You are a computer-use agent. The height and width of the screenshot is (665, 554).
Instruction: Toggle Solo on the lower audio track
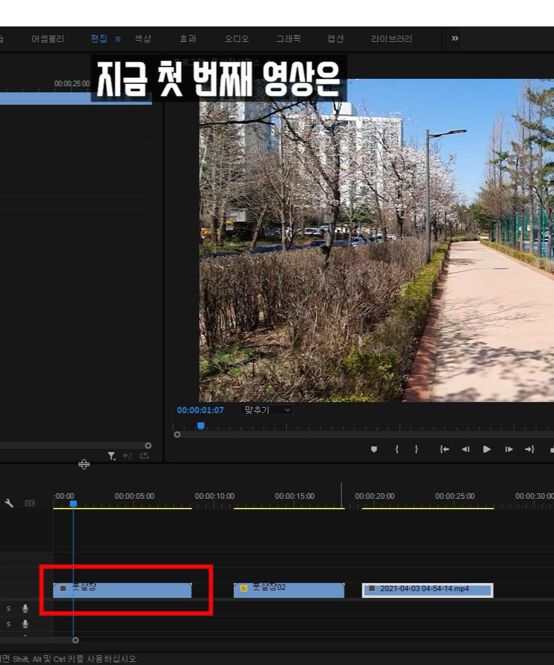point(9,624)
